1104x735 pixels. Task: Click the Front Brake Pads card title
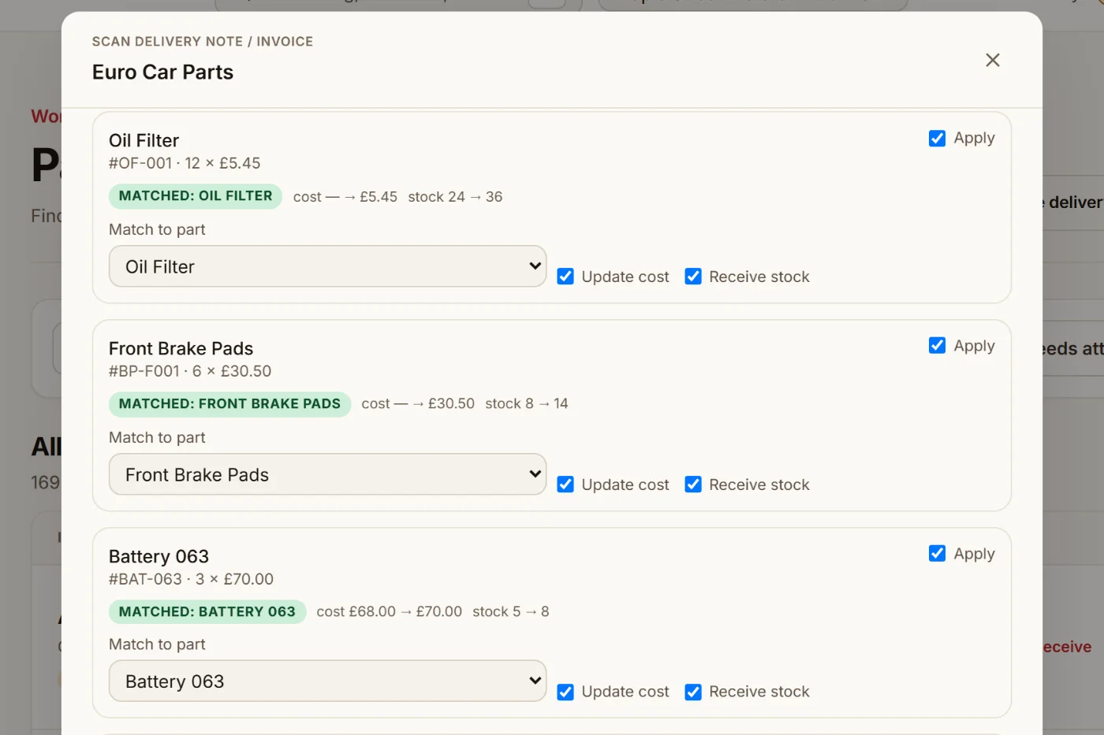(x=181, y=349)
